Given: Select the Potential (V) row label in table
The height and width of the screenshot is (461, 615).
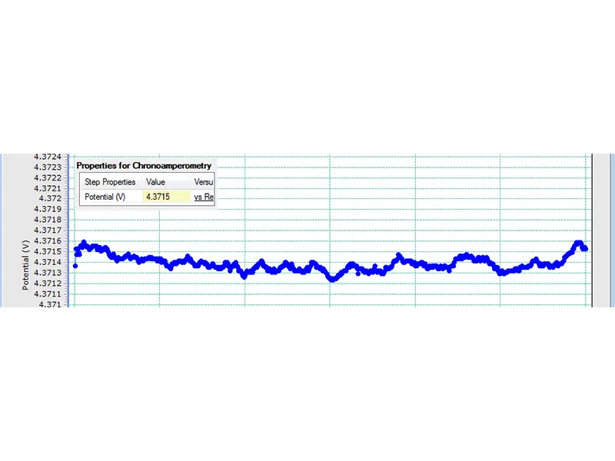Looking at the screenshot, I should (105, 197).
